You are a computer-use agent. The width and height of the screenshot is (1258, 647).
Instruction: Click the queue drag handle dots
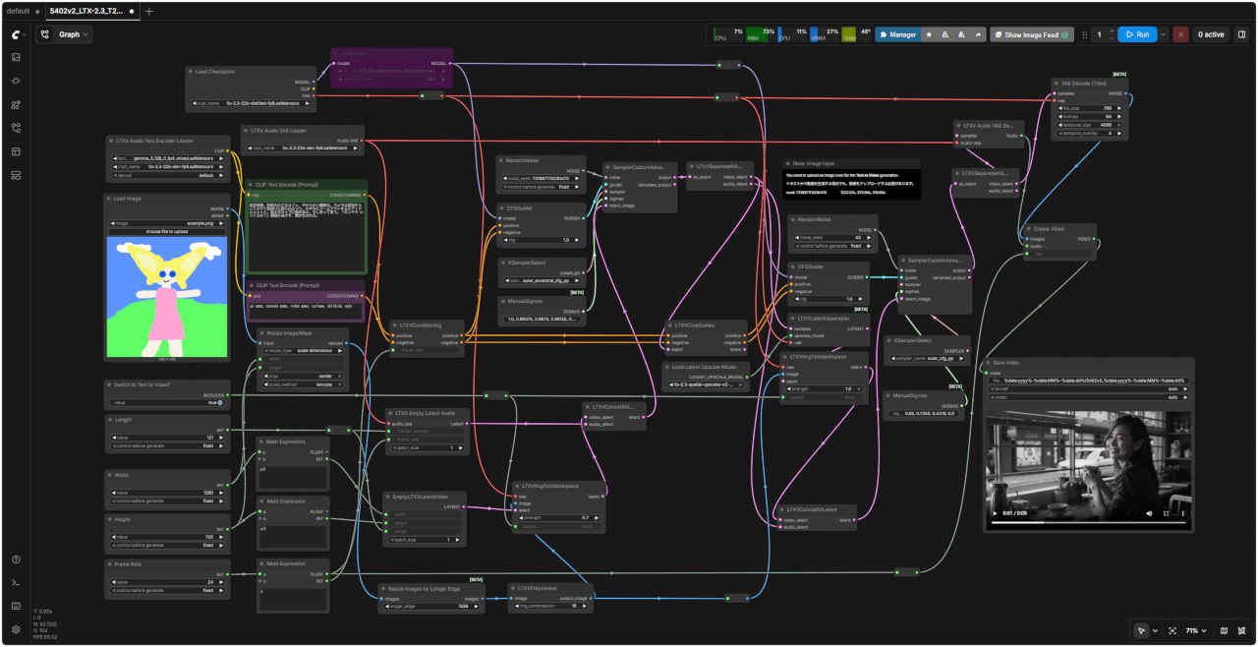tap(1085, 34)
